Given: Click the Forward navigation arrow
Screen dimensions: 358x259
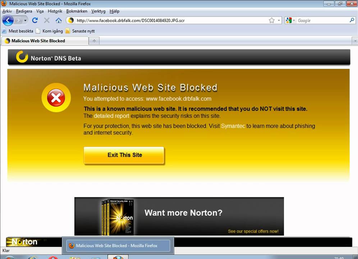Looking at the screenshot, I should (18, 21).
